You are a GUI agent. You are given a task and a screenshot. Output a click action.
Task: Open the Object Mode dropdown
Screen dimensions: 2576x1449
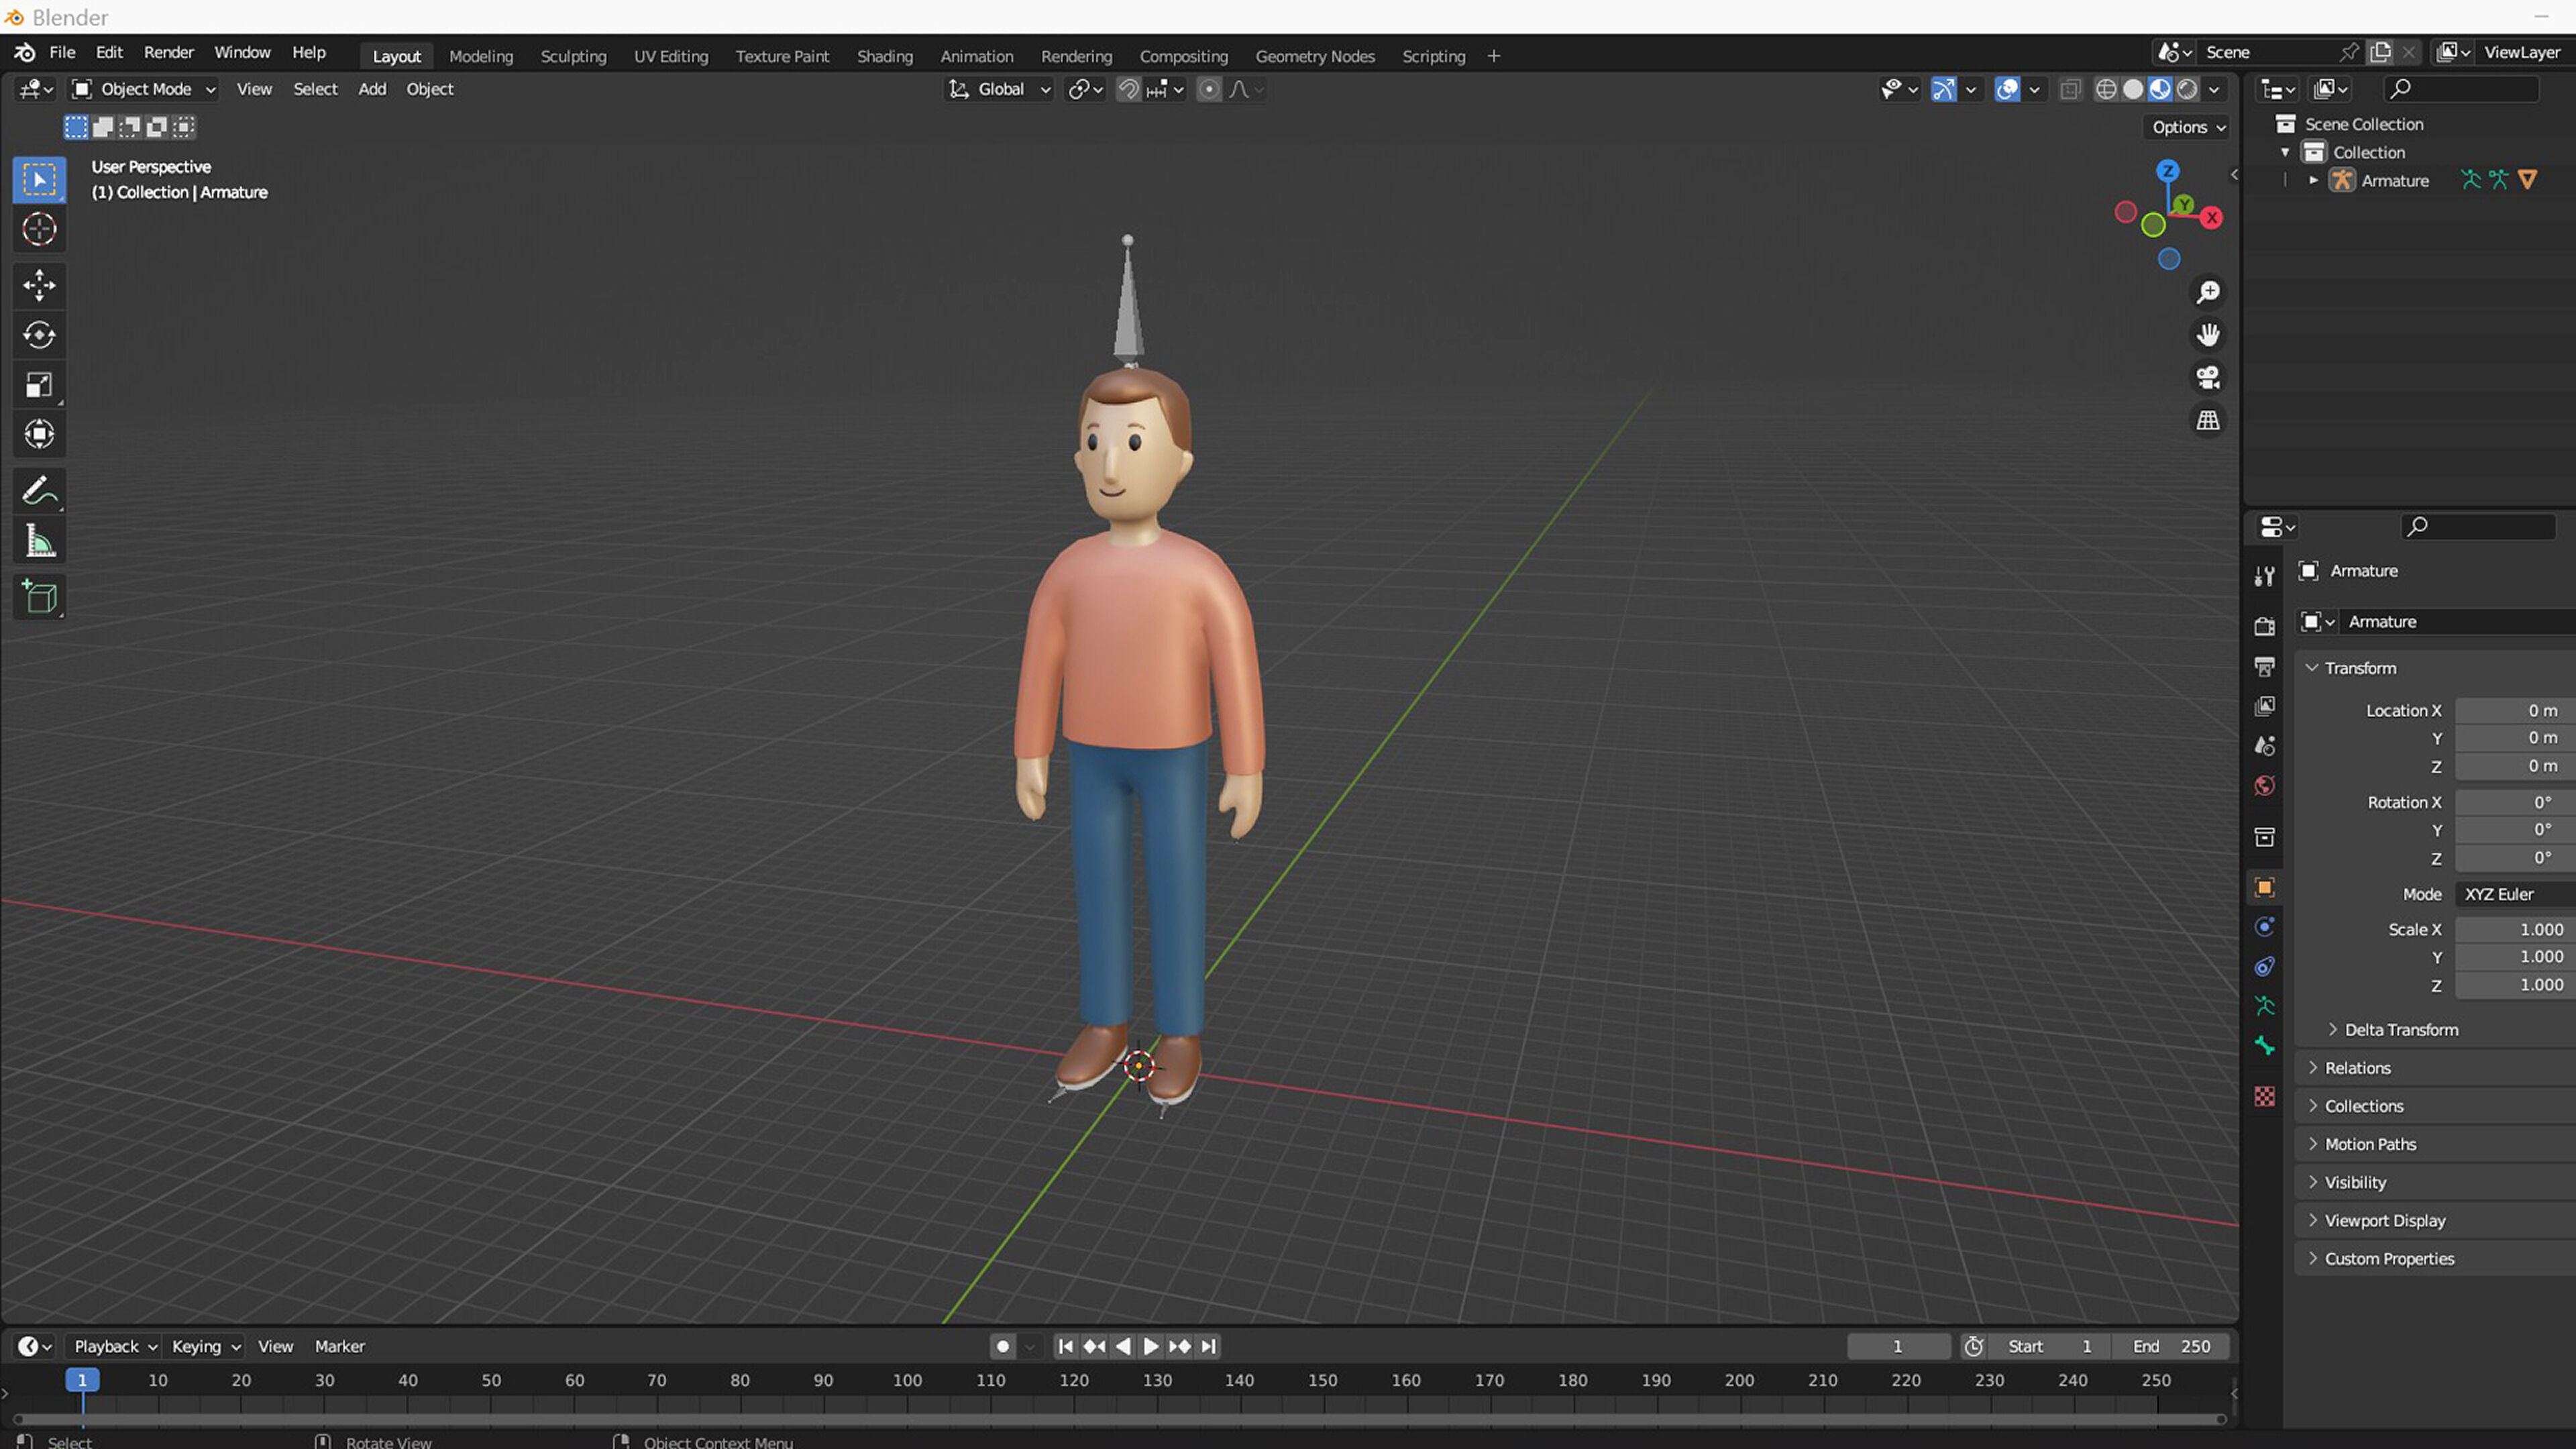click(144, 90)
